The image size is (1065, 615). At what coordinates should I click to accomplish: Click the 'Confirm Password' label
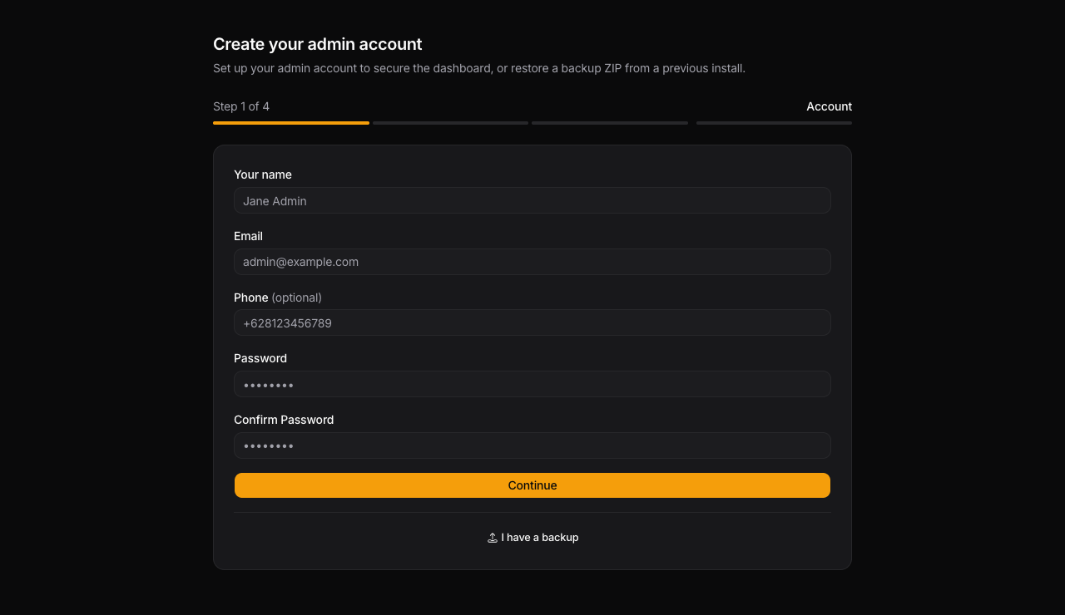coord(284,420)
